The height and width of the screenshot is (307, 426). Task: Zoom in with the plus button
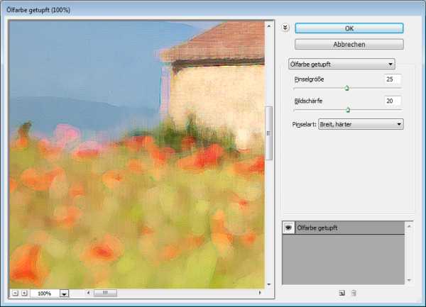click(24, 293)
